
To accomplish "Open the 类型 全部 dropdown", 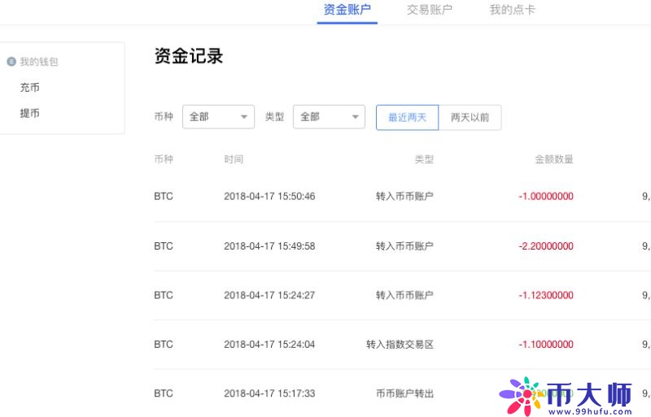I will click(330, 117).
